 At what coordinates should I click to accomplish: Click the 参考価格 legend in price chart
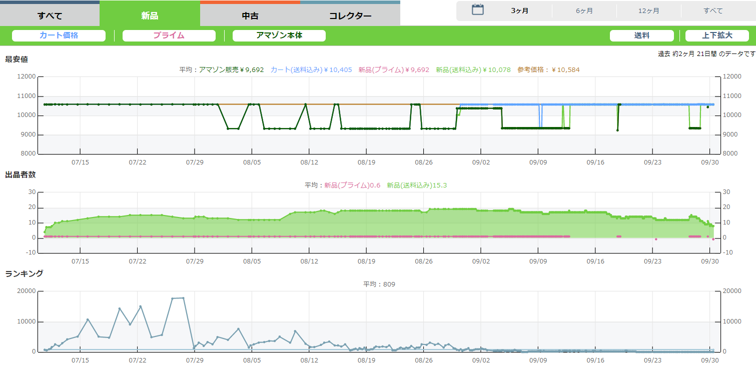tap(548, 70)
